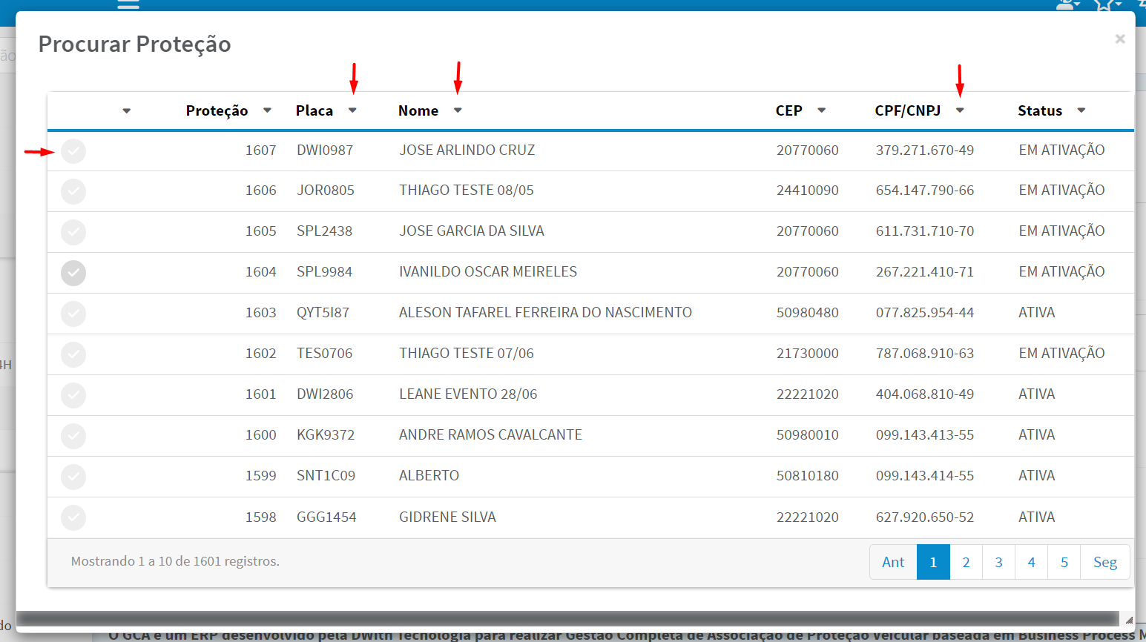Click CPF 654.147.790-66
1146x642 pixels.
point(925,191)
